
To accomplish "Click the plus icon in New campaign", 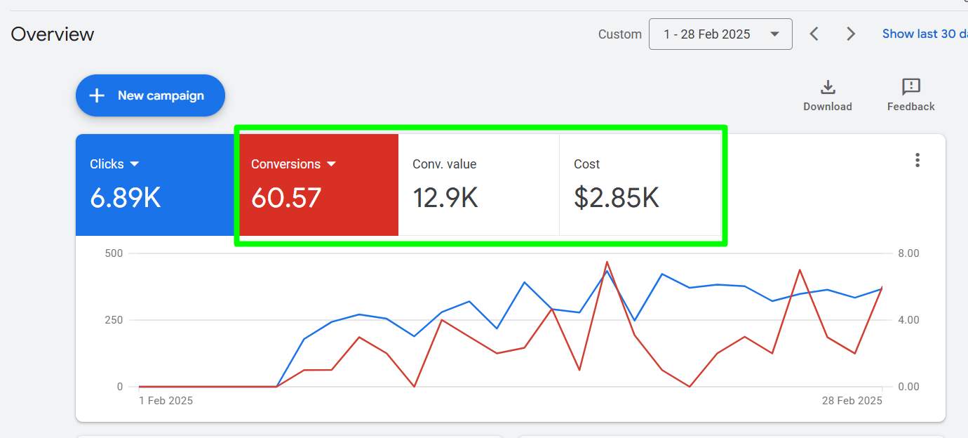I will click(x=98, y=95).
